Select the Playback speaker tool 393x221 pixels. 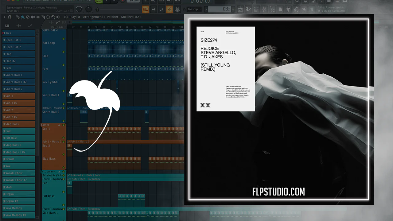click(x=58, y=17)
